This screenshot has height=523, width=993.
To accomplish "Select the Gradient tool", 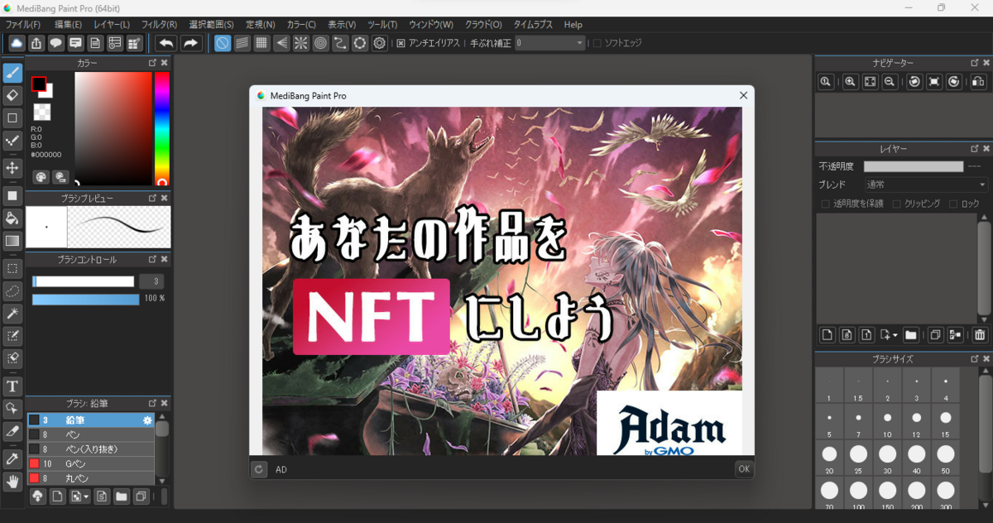I will (x=12, y=241).
